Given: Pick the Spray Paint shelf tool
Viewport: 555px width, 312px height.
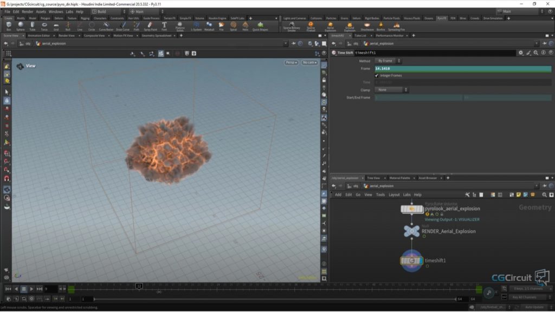Looking at the screenshot, I should click(x=150, y=26).
